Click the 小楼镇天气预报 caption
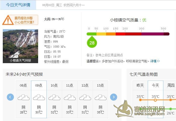 (x=20, y=60)
